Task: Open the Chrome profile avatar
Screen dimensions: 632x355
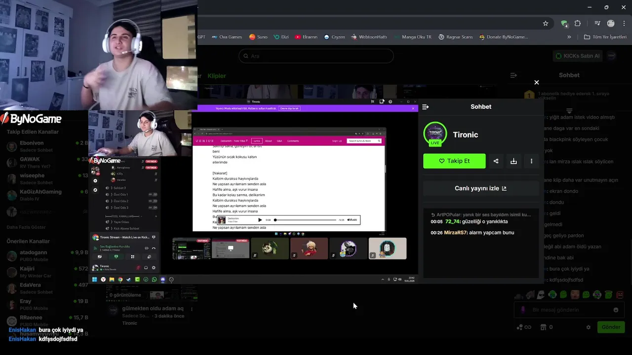Action: coord(611,23)
